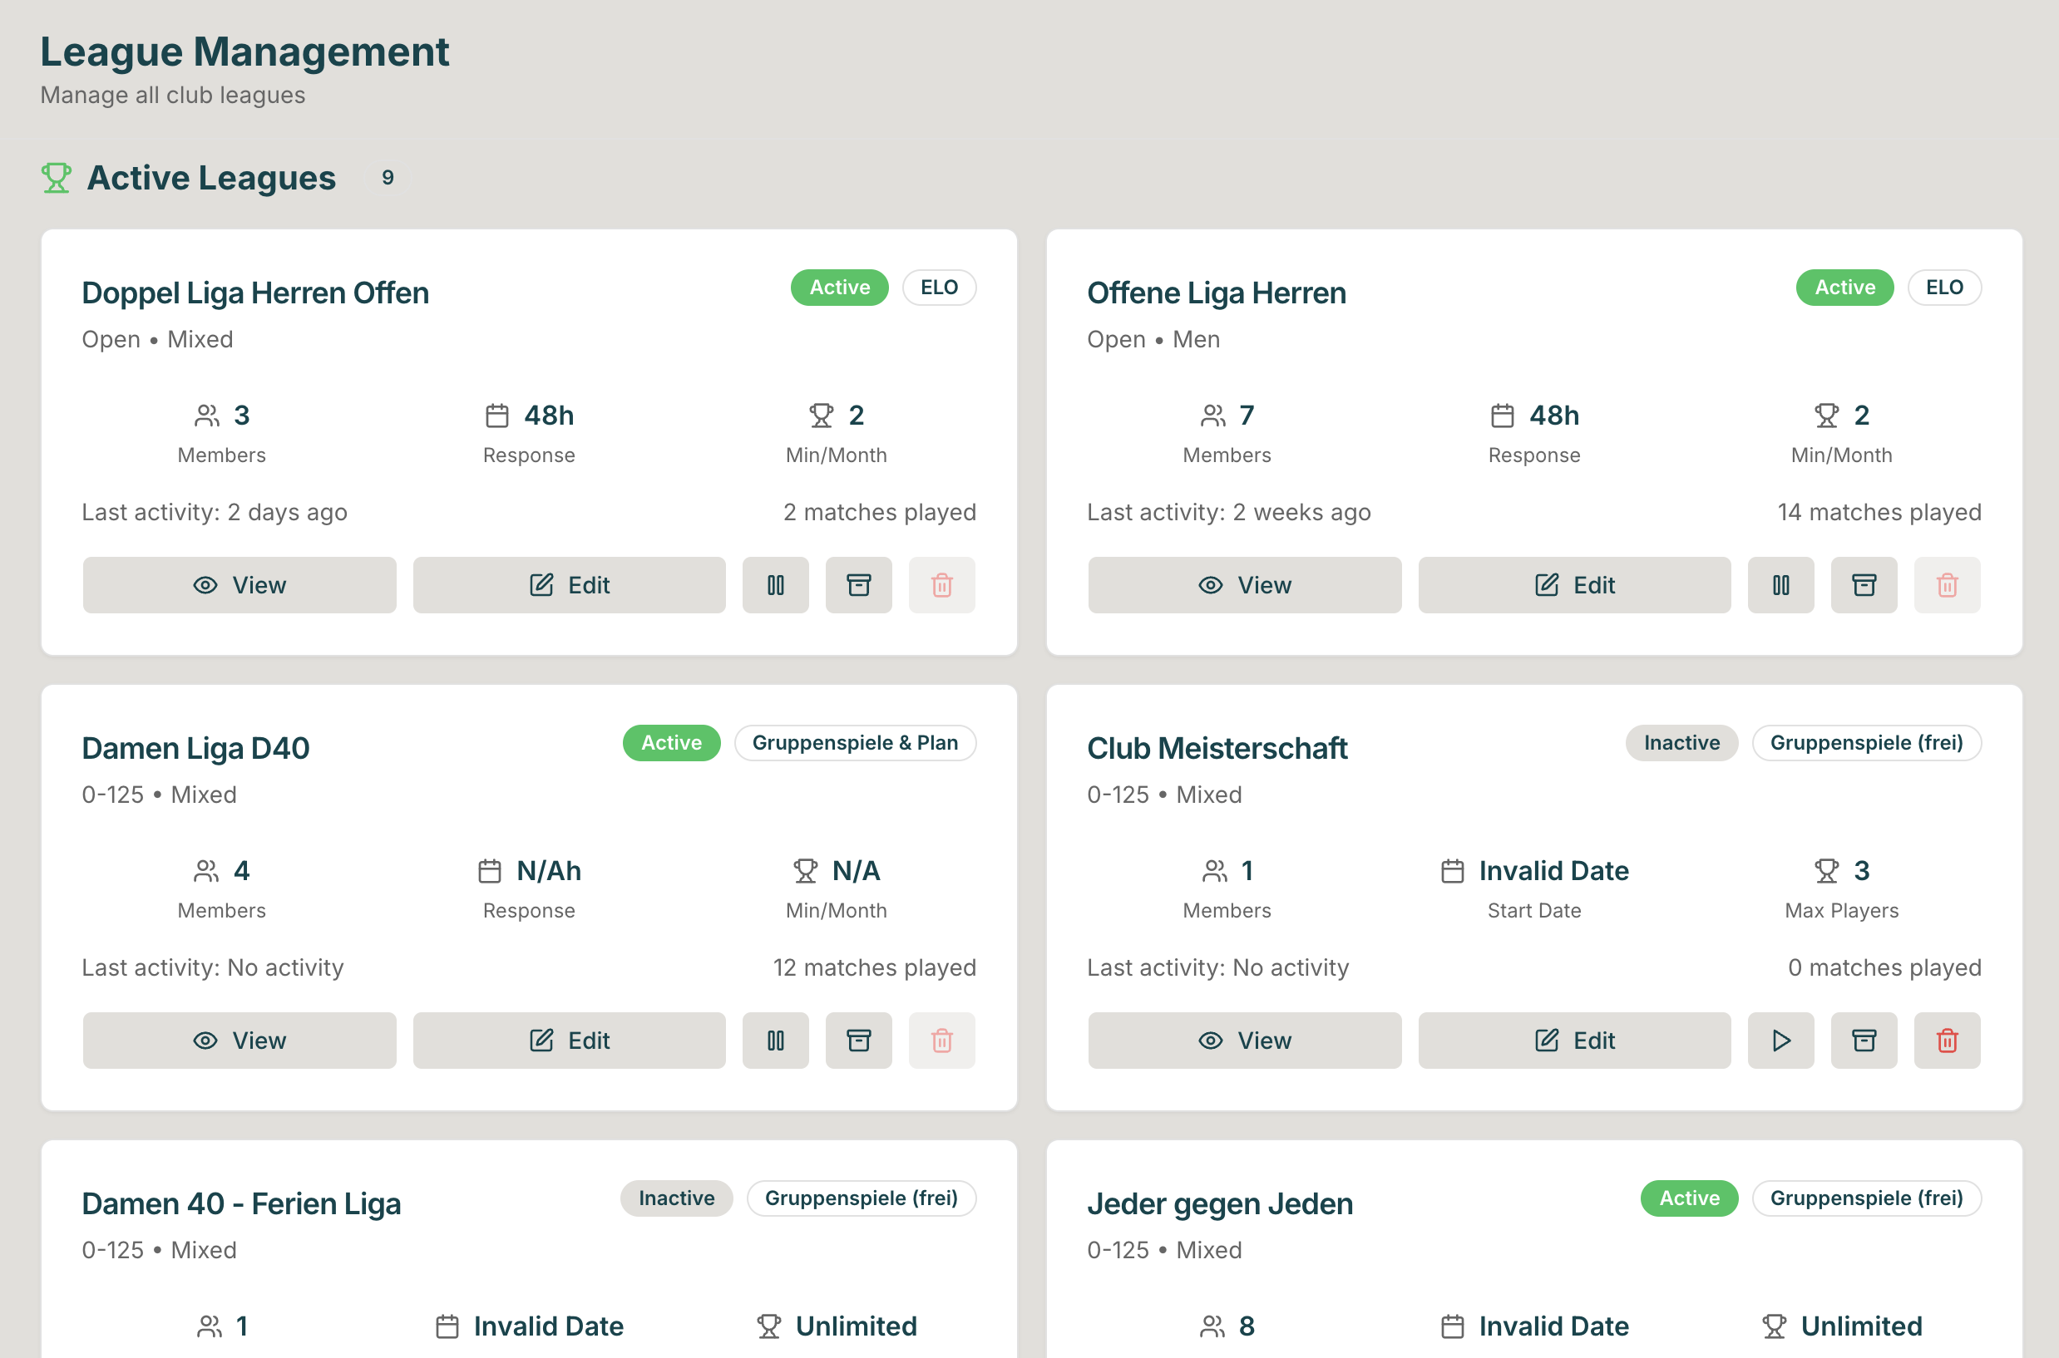Pause the Damen Liga D40 league
This screenshot has height=1358, width=2059.
pos(776,1041)
